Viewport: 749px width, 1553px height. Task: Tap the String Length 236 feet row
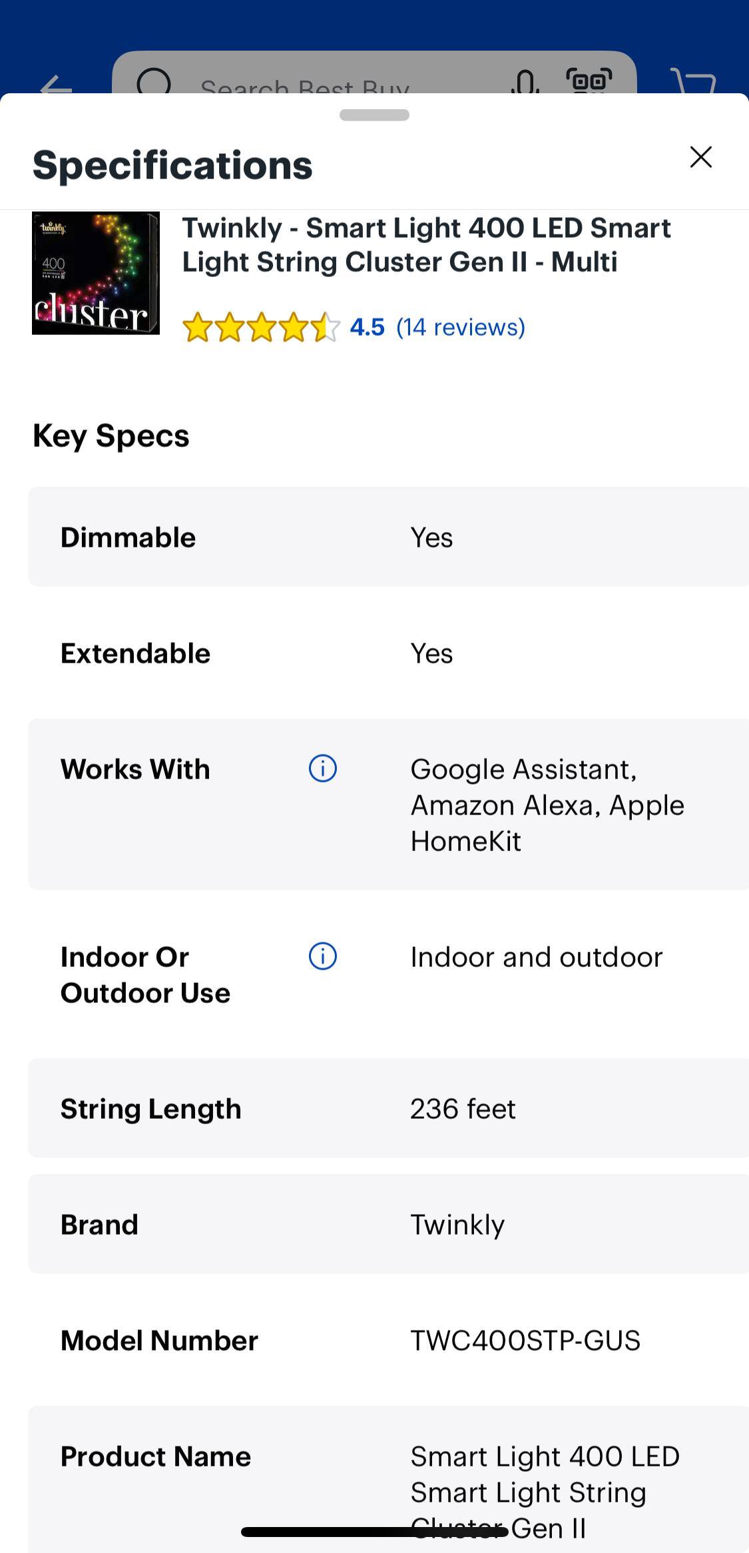(388, 1108)
